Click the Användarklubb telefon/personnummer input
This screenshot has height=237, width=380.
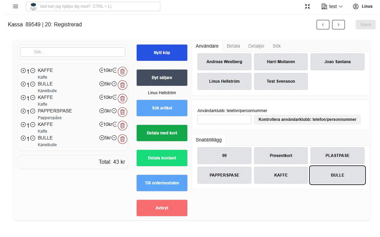point(224,120)
